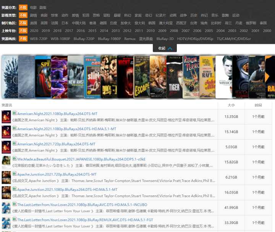
Task: Click BT icon beside Last.Letter REMUX FGT
Action: [15, 219]
